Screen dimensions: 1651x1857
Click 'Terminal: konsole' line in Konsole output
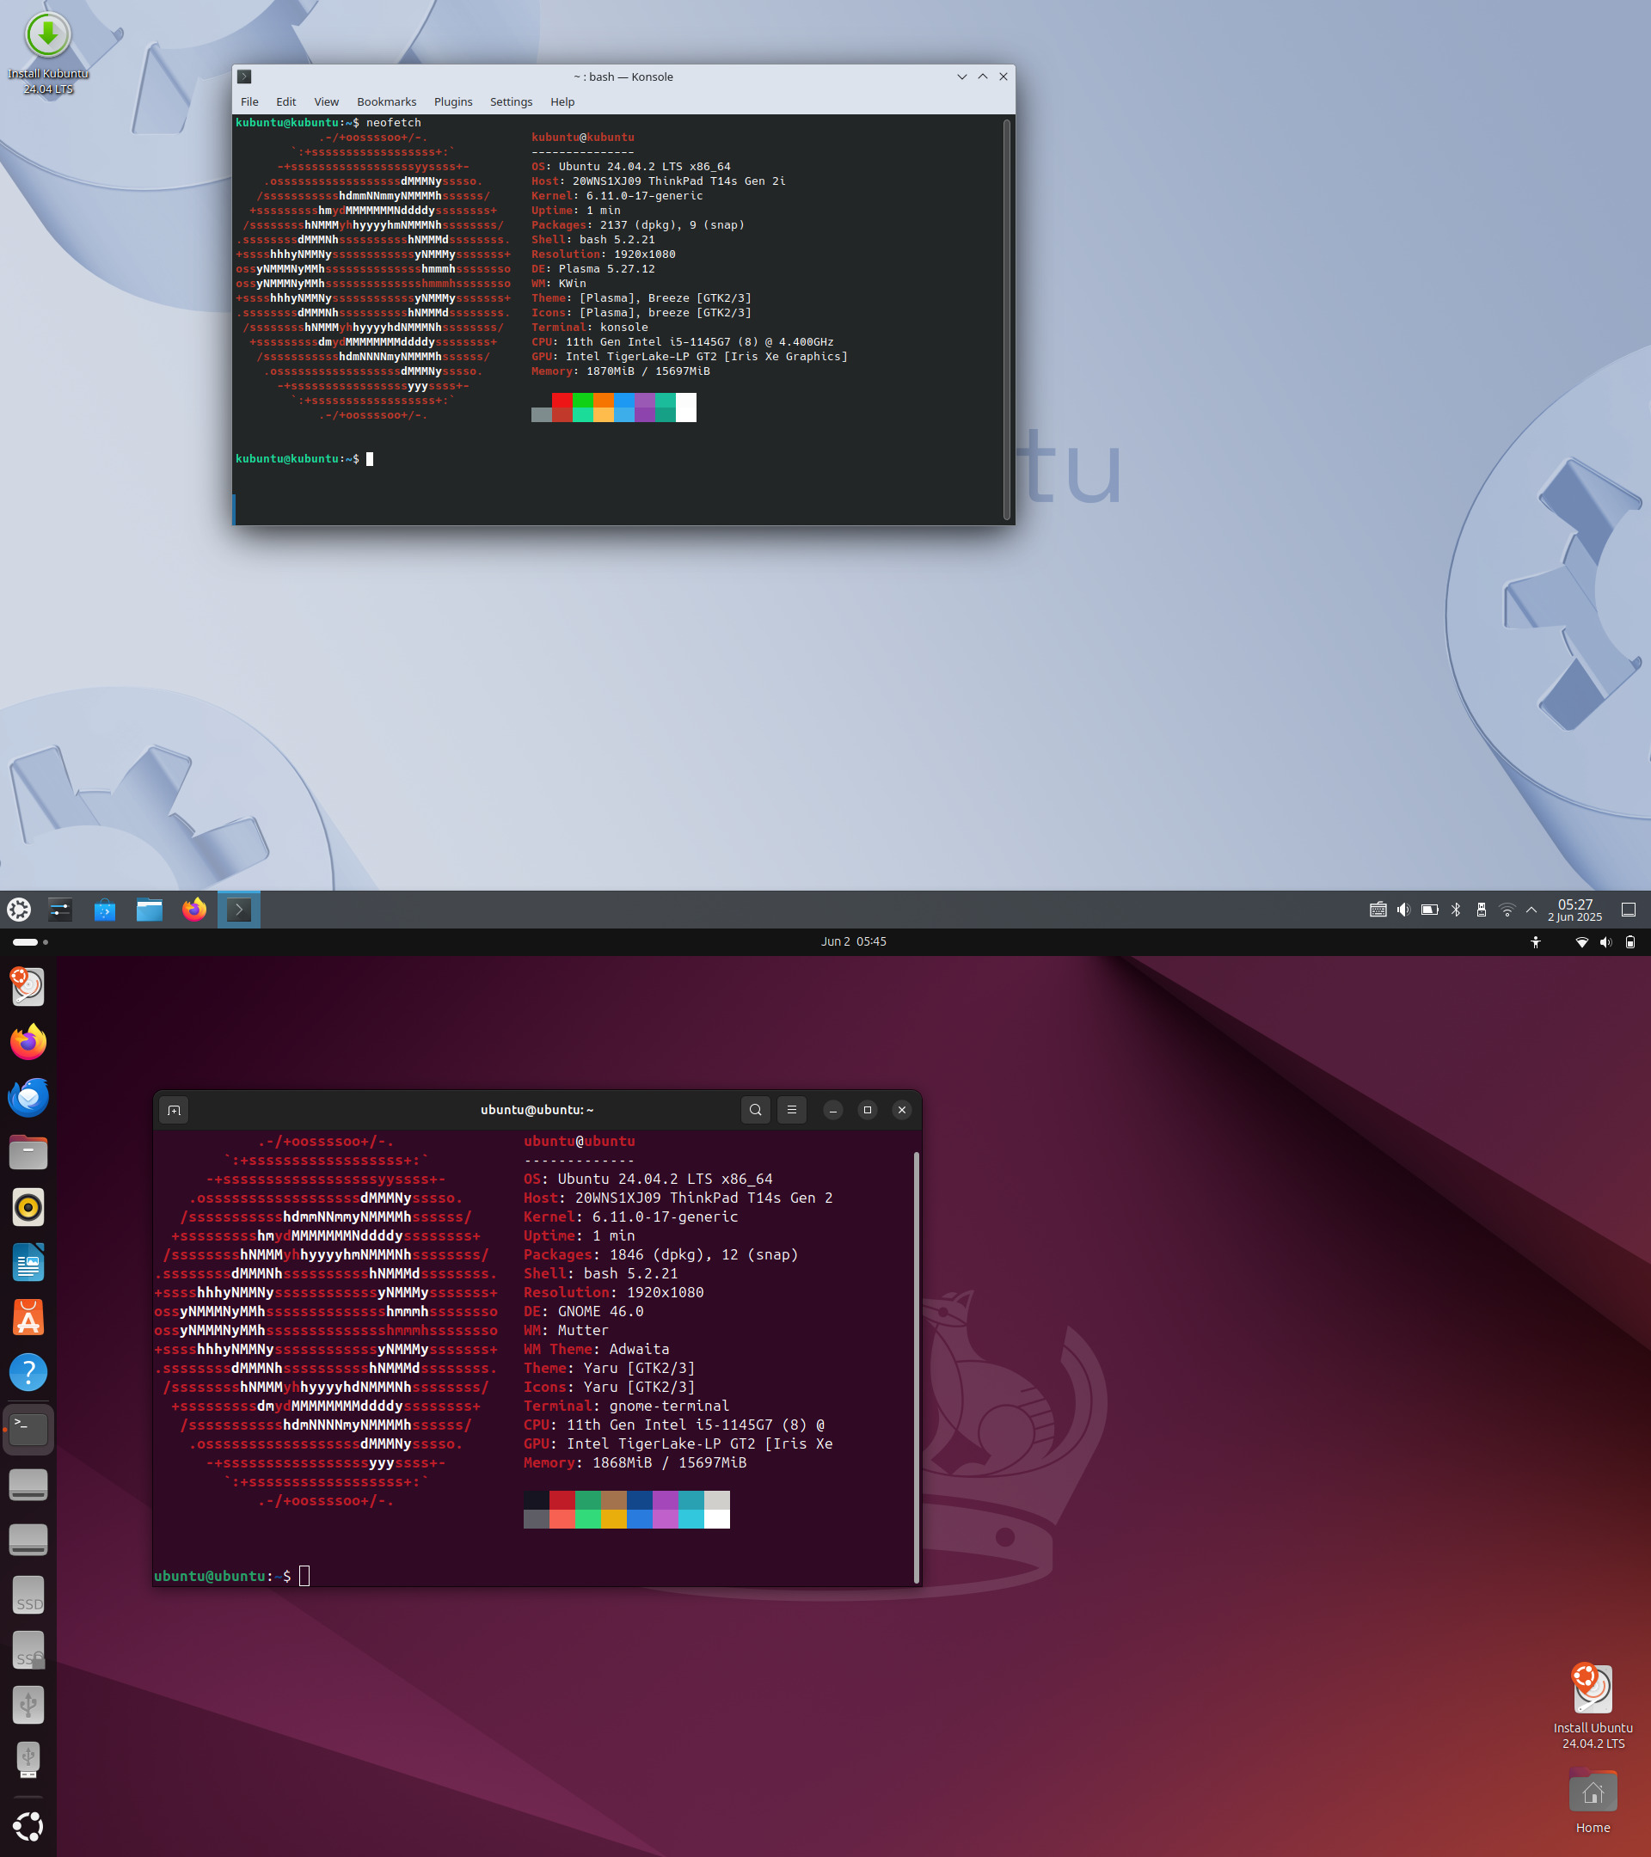point(590,327)
